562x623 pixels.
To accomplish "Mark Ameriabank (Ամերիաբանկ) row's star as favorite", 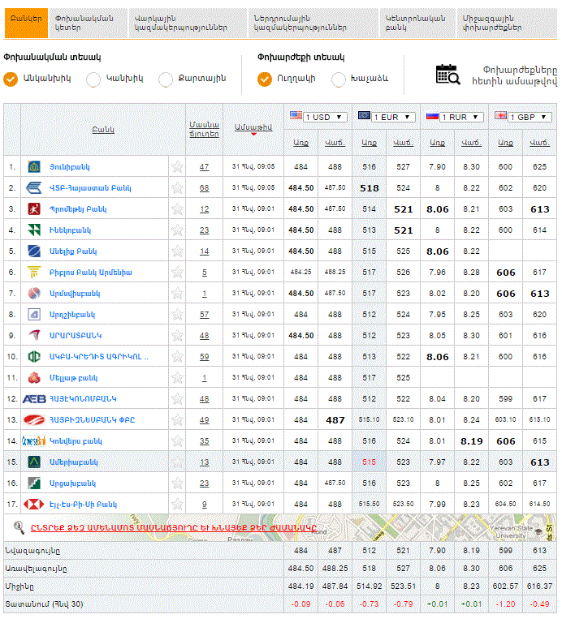I will click(x=176, y=462).
